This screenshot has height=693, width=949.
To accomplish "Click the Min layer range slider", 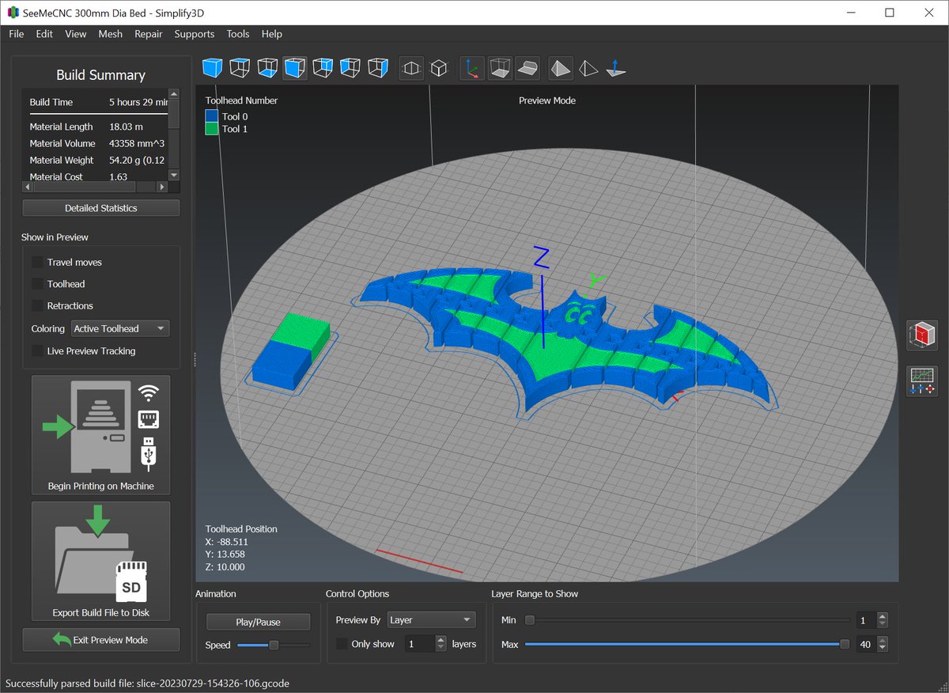I will pyautogui.click(x=687, y=620).
